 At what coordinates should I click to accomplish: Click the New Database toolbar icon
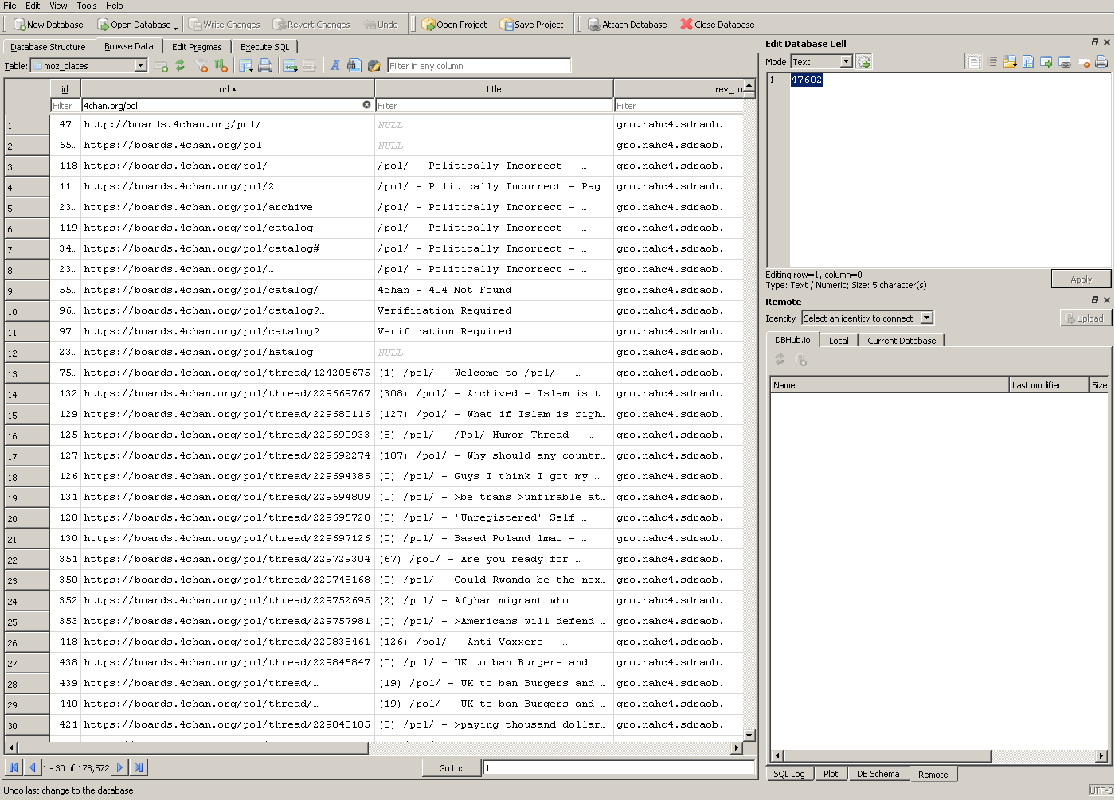pos(19,25)
